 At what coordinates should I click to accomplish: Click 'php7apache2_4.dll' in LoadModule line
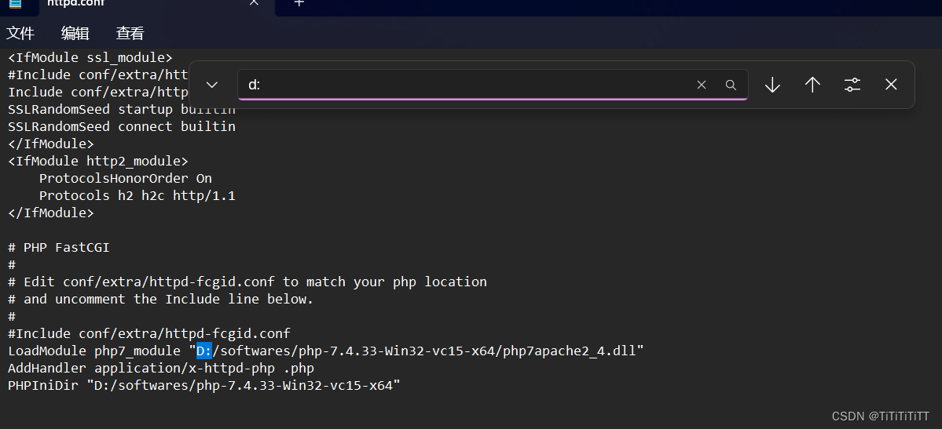pyautogui.click(x=569, y=351)
